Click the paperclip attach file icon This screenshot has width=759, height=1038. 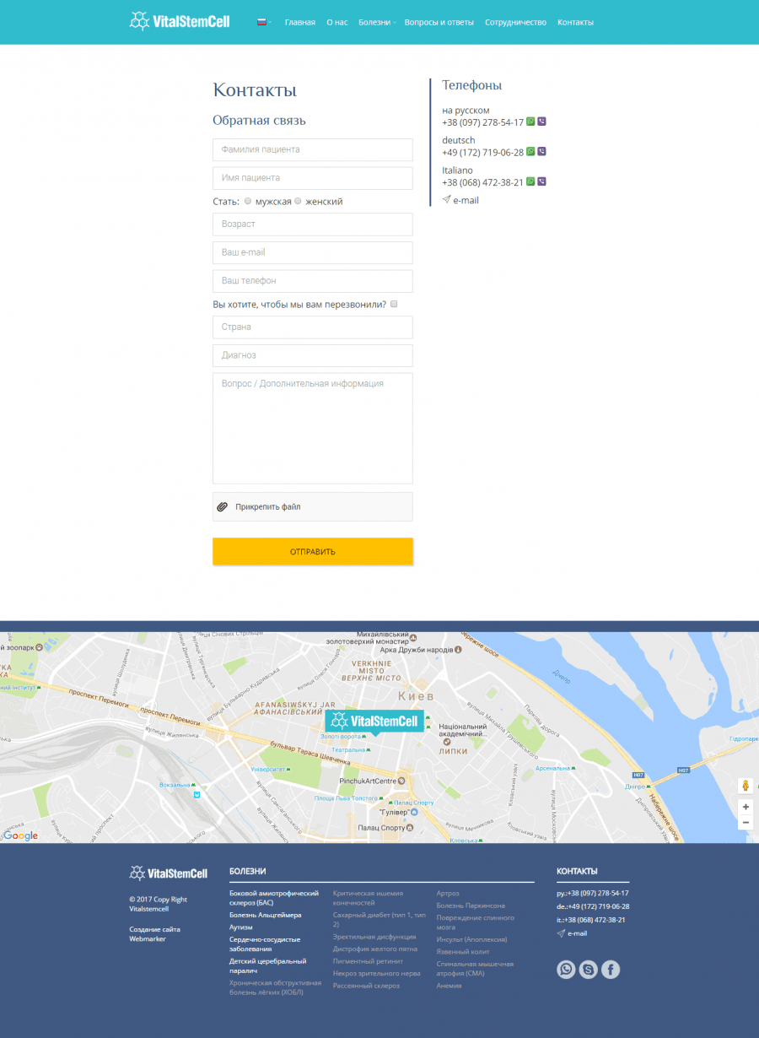pyautogui.click(x=223, y=507)
